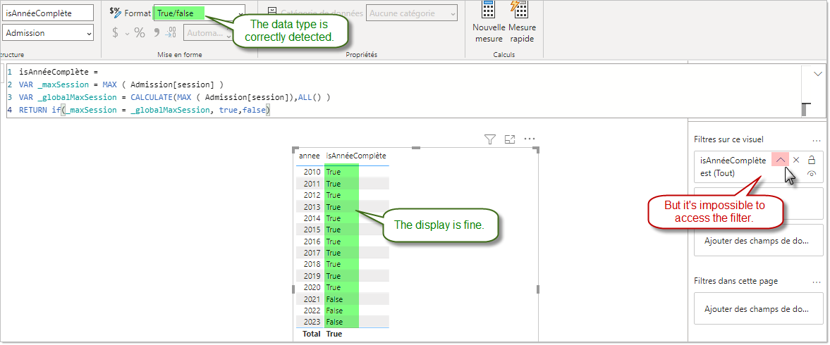Click the Filtres sur ce visuel heading

pyautogui.click(x=729, y=140)
